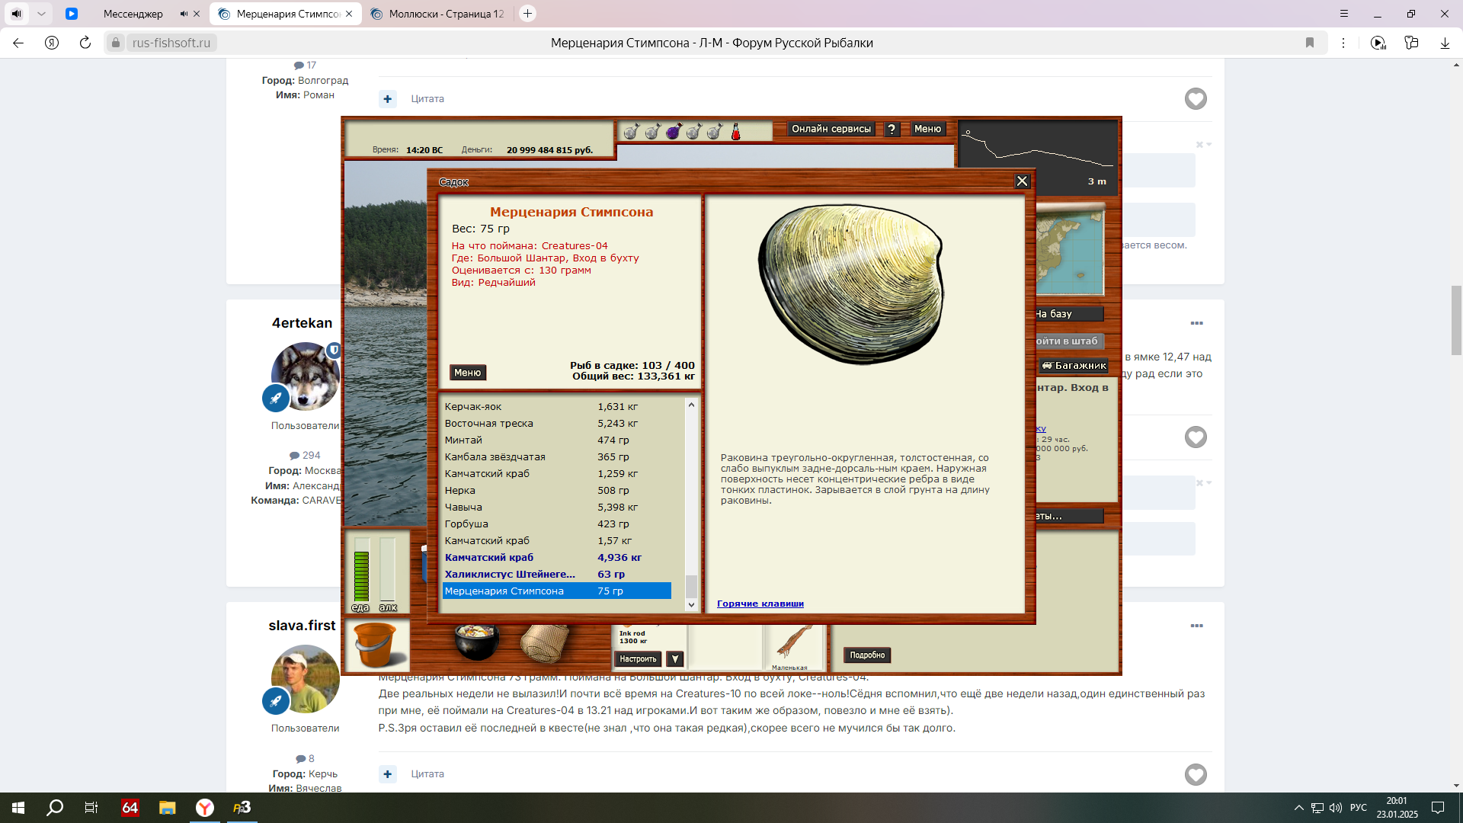Show site security lock info
The width and height of the screenshot is (1463, 823).
pos(116,43)
